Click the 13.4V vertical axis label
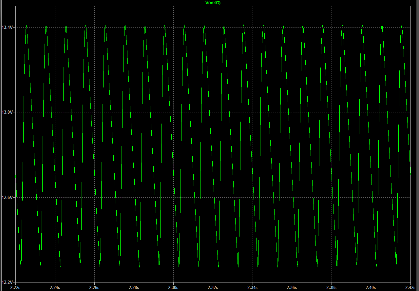The width and height of the screenshot is (419, 291). click(x=7, y=28)
